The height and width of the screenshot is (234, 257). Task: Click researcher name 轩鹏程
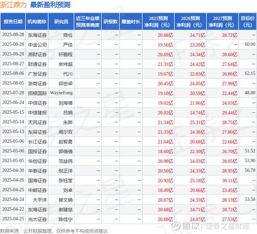click(65, 54)
